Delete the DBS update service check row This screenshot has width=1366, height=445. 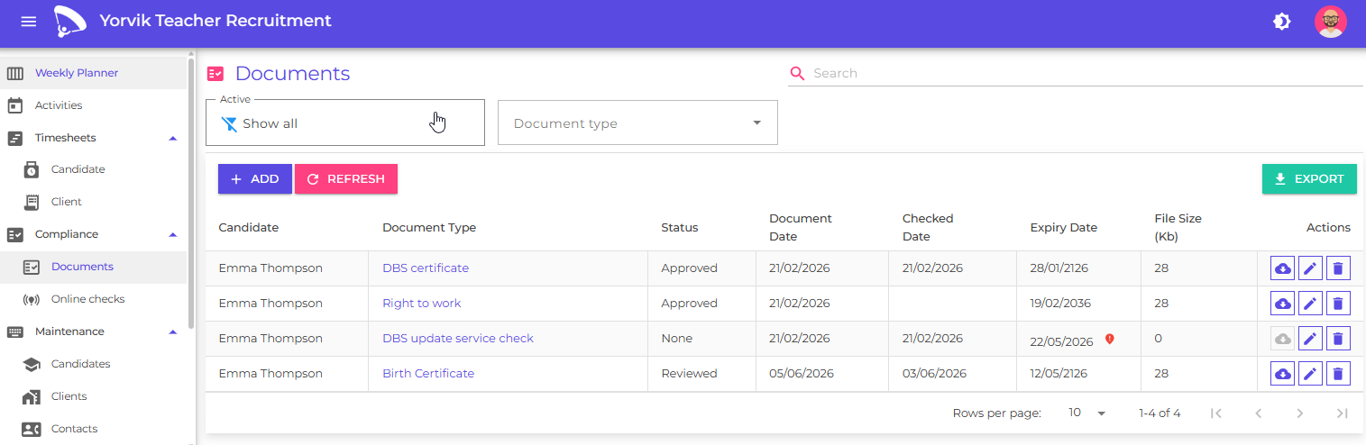(x=1338, y=339)
